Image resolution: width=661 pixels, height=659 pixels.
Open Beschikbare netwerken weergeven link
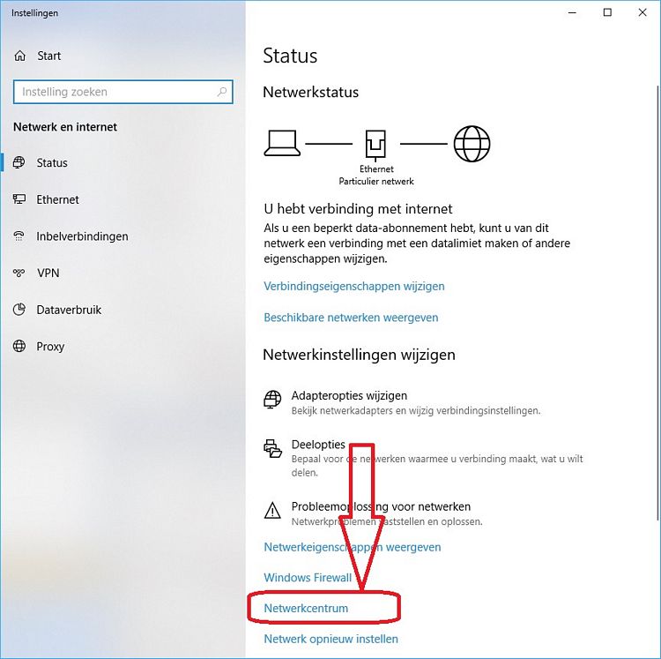pyautogui.click(x=351, y=318)
